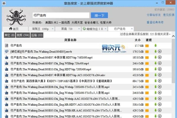Sort the list by 大小 column header
This screenshot has height=118, width=177.
[x=137, y=40]
